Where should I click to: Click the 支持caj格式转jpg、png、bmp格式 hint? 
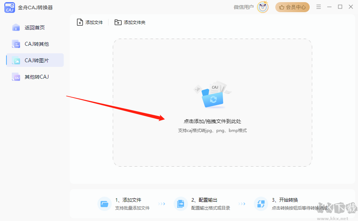point(212,131)
